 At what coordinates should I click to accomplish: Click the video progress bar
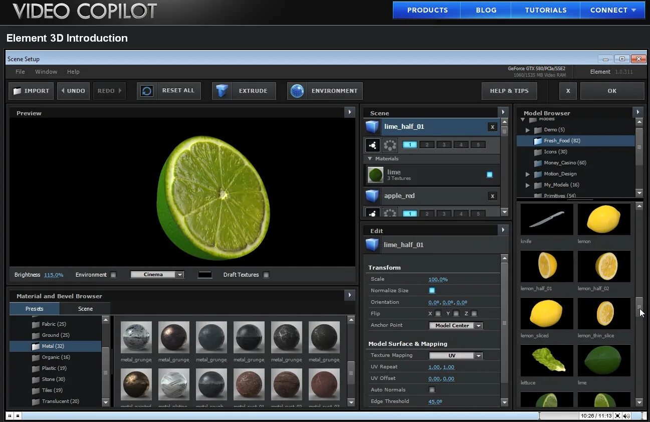[x=300, y=415]
